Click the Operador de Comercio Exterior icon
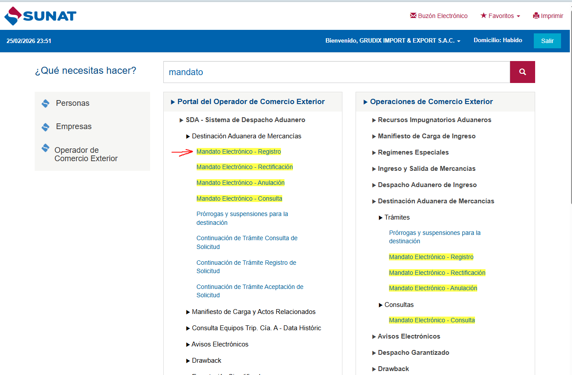572x375 pixels. 45,148
